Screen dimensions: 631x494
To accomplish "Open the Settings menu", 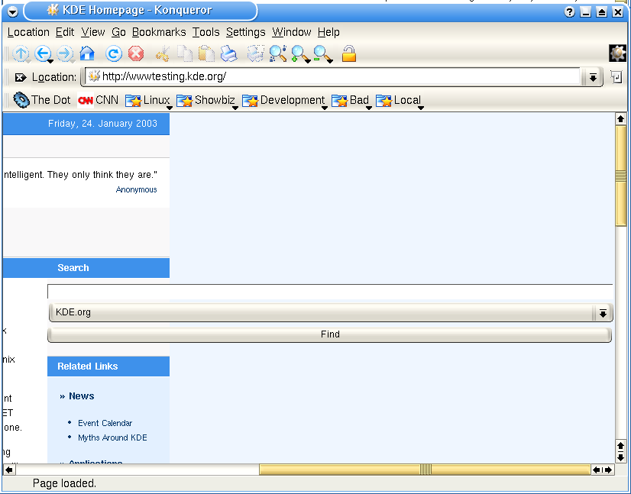I will (x=245, y=32).
